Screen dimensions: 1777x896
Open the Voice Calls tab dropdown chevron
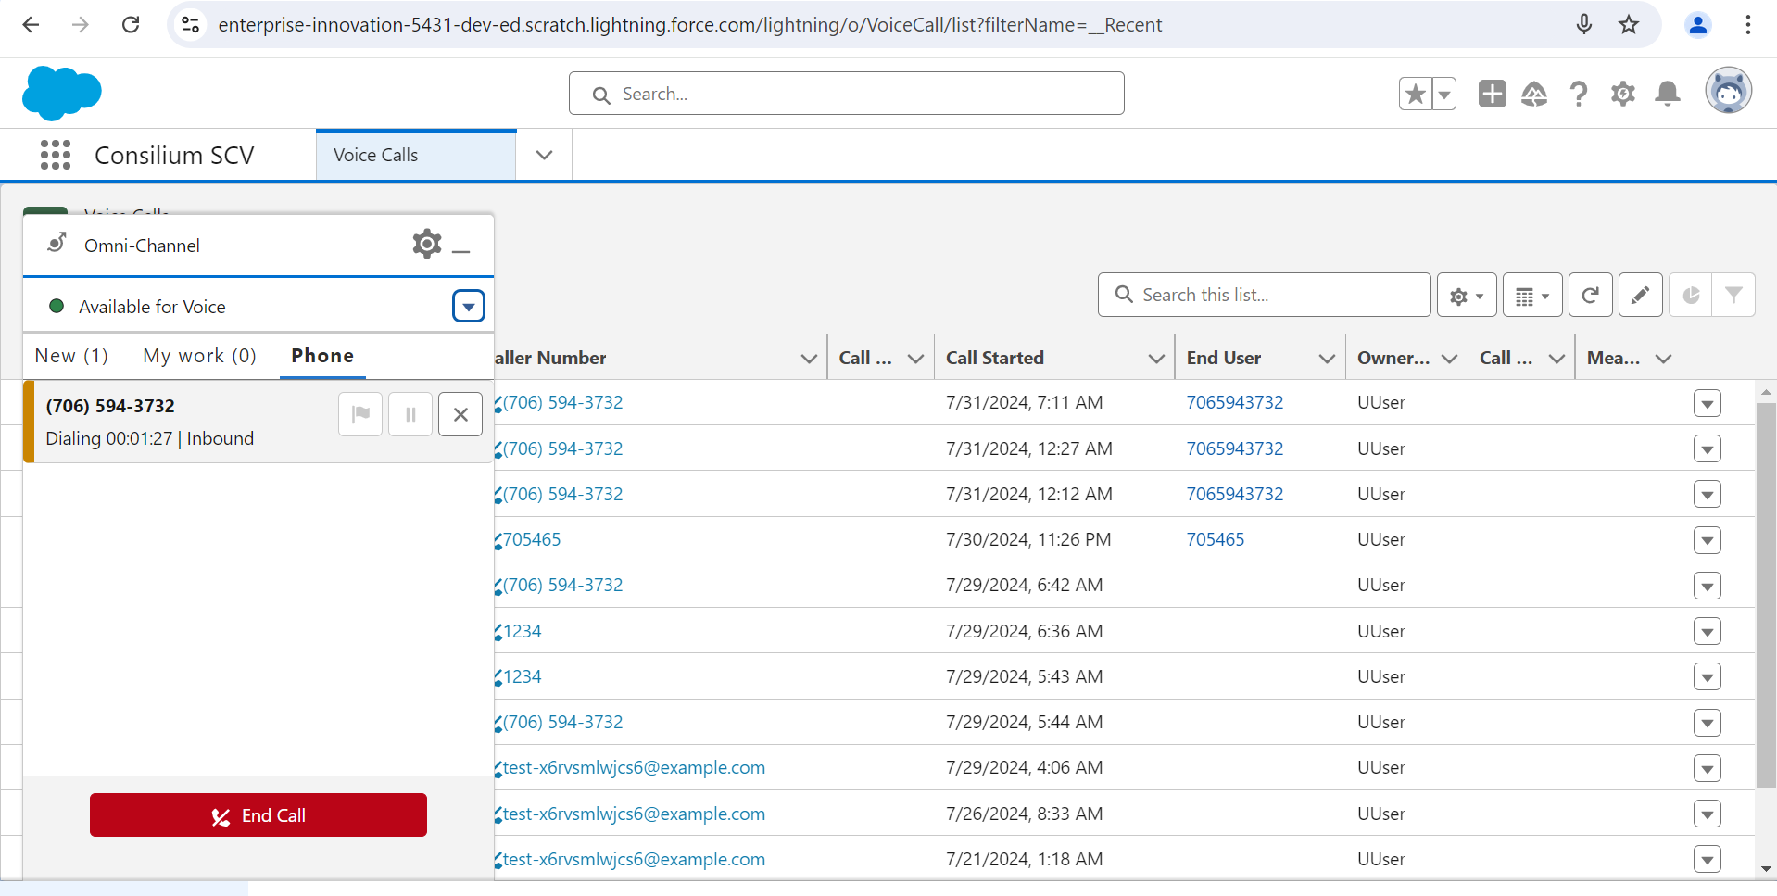pos(544,155)
